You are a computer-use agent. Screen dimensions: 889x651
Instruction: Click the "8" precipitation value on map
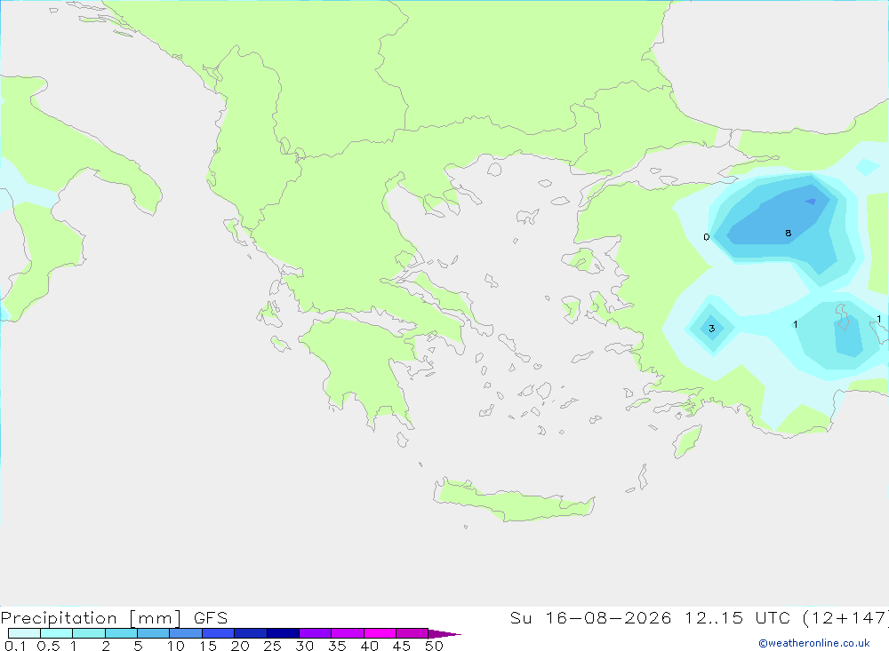tap(788, 233)
